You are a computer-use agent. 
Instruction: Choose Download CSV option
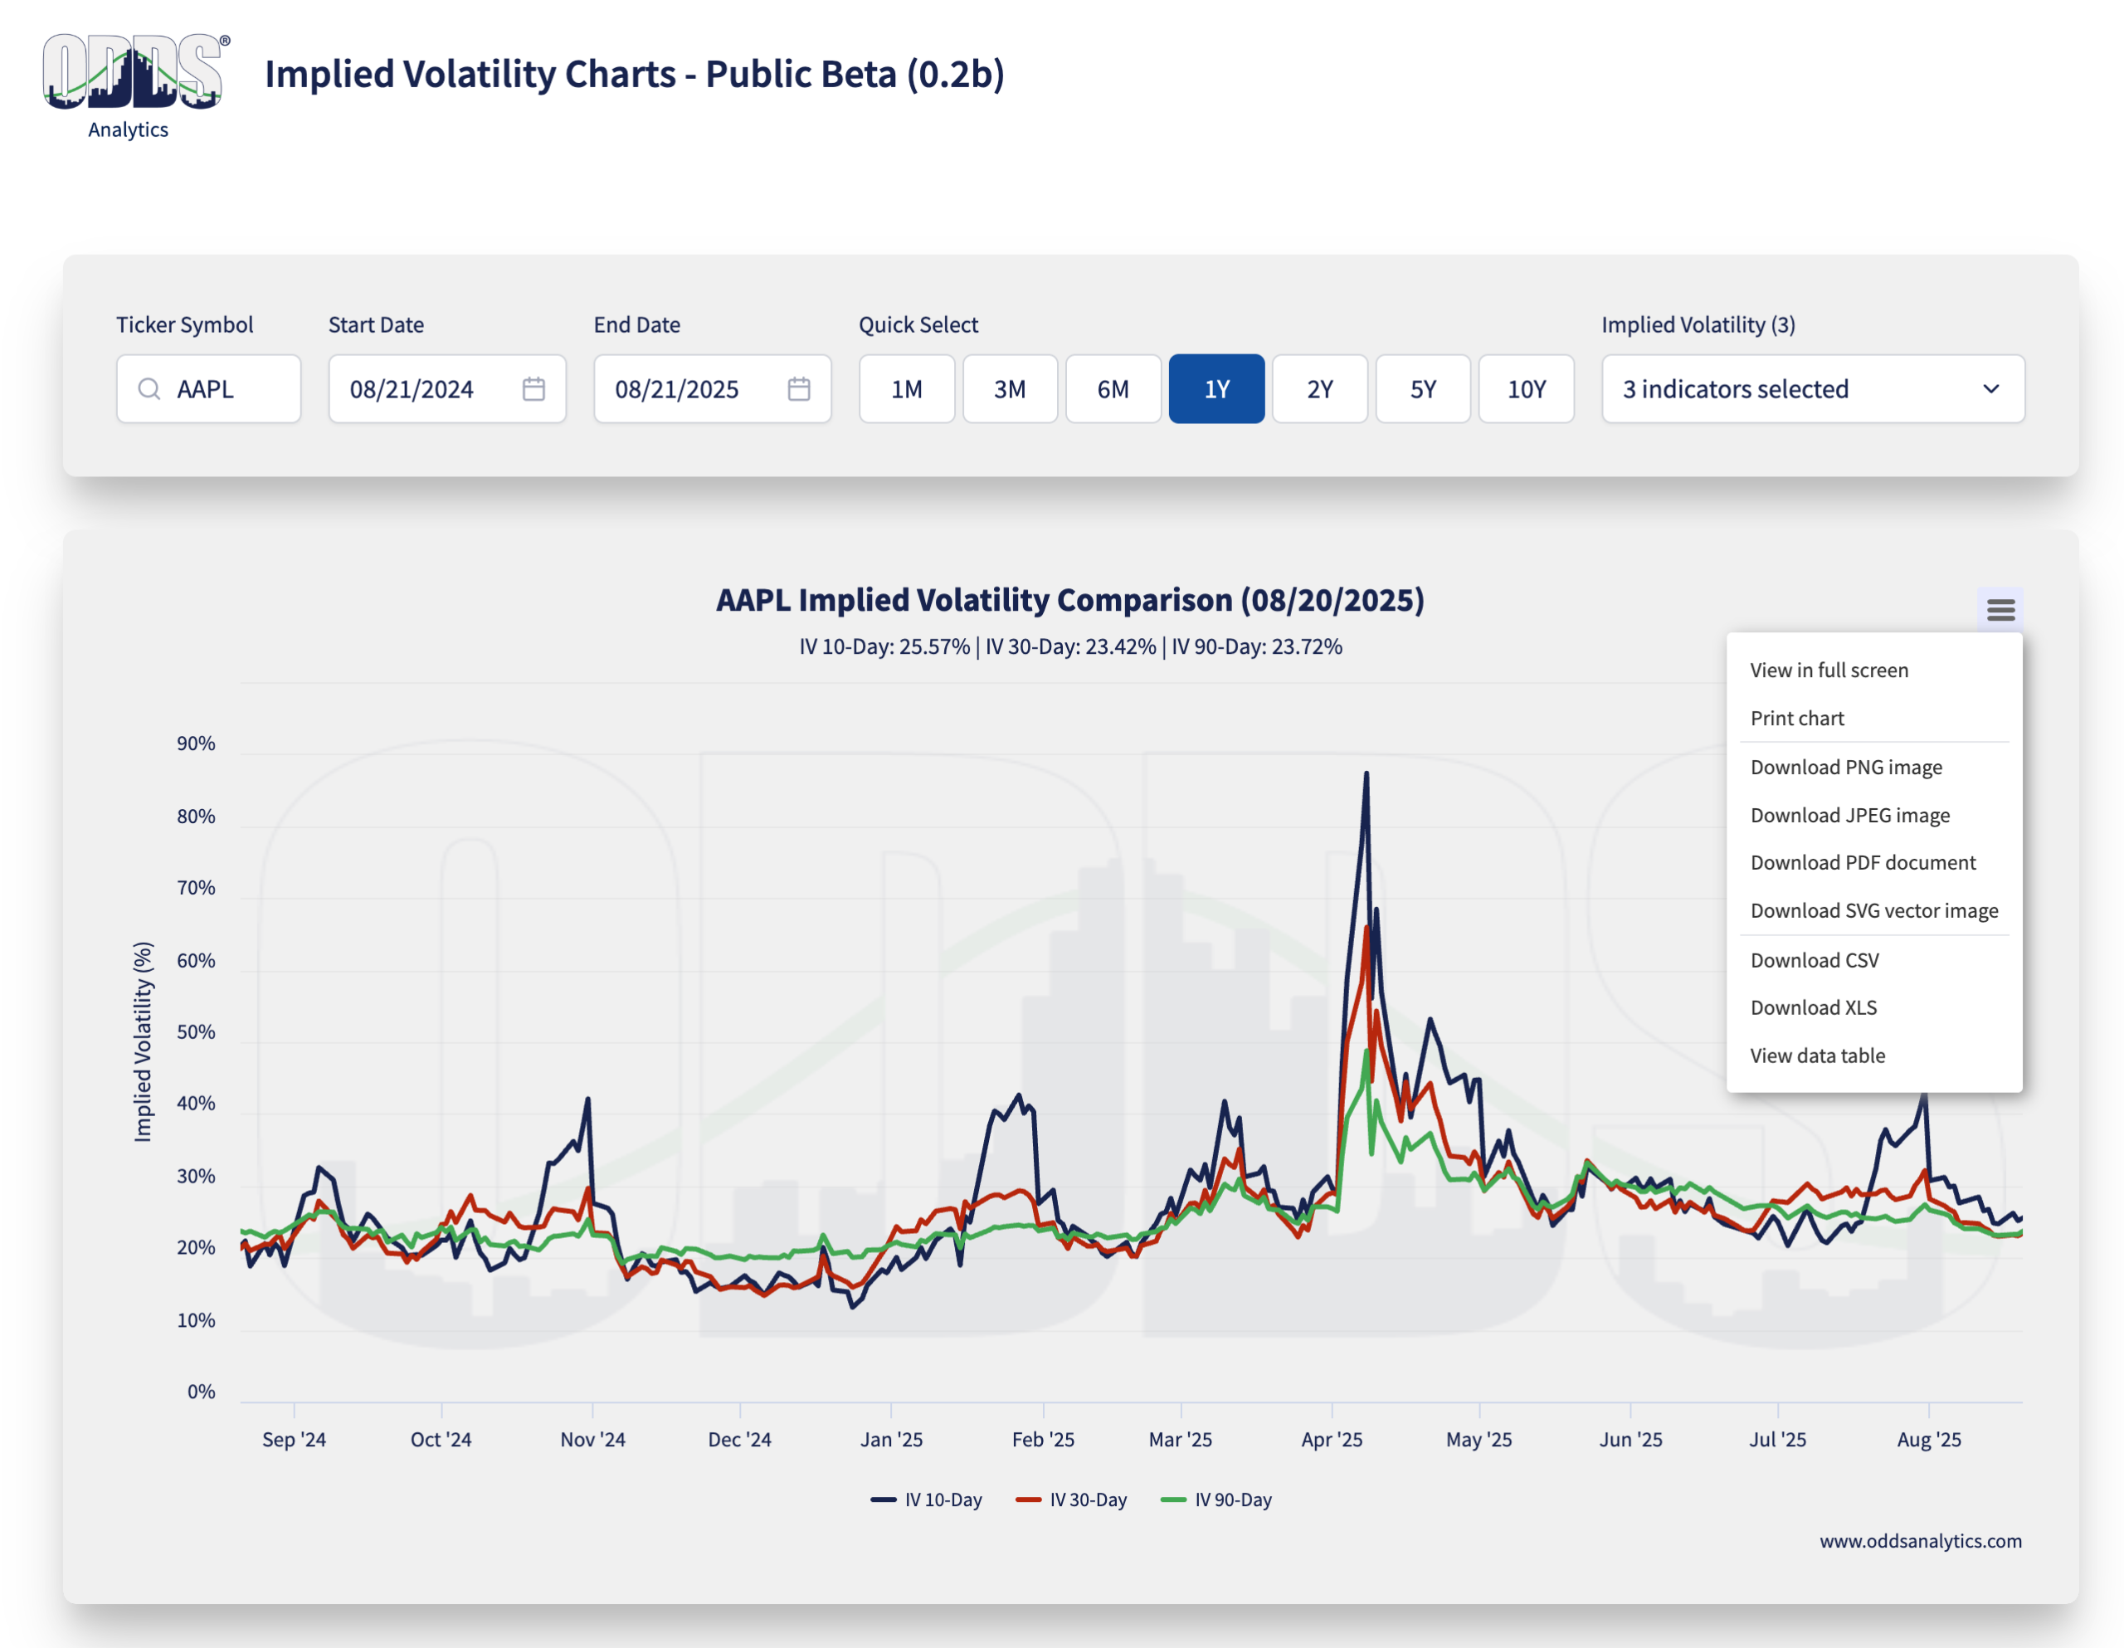1874,960
